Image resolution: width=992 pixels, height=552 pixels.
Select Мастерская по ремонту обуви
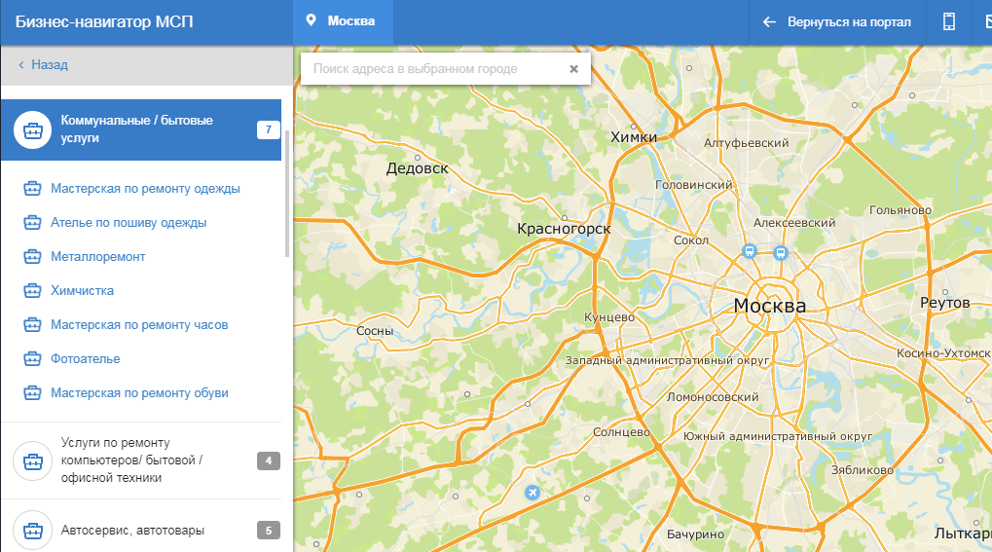[139, 393]
